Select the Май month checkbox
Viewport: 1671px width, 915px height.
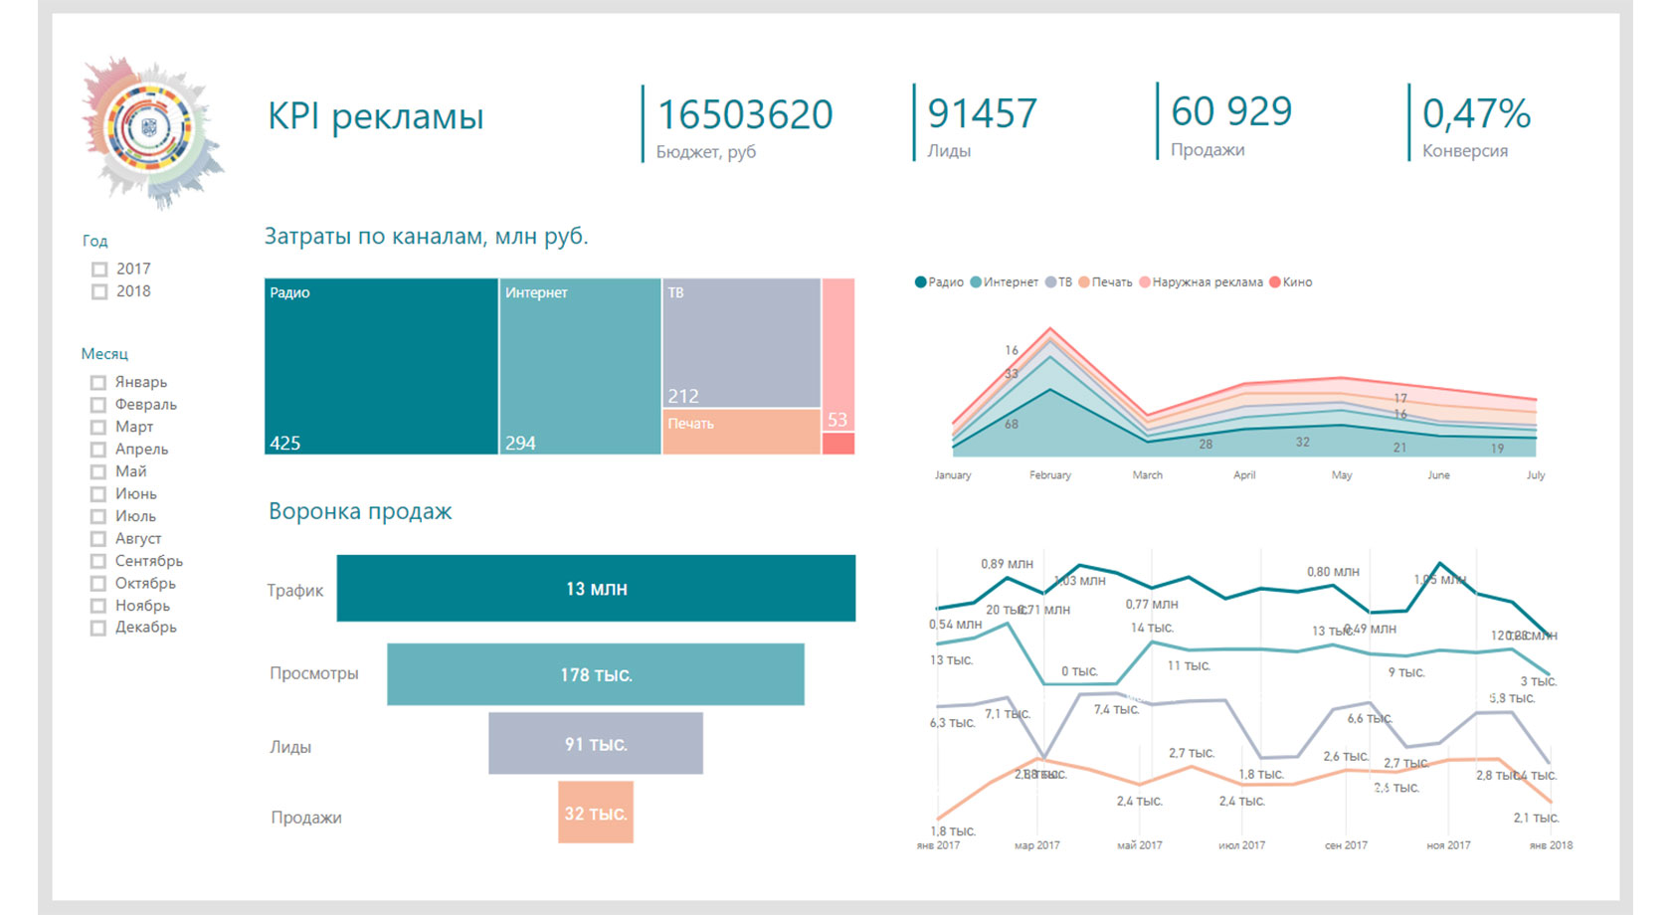coord(97,471)
